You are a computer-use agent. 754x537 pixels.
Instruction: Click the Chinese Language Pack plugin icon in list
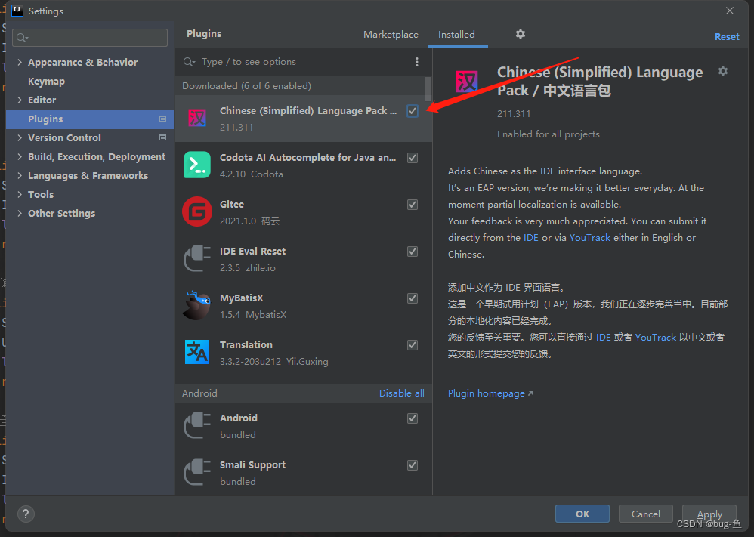(x=197, y=118)
